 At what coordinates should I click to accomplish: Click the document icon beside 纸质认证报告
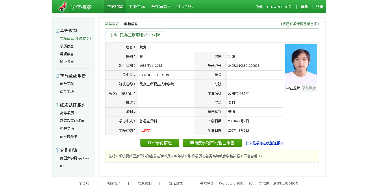pos(58,105)
